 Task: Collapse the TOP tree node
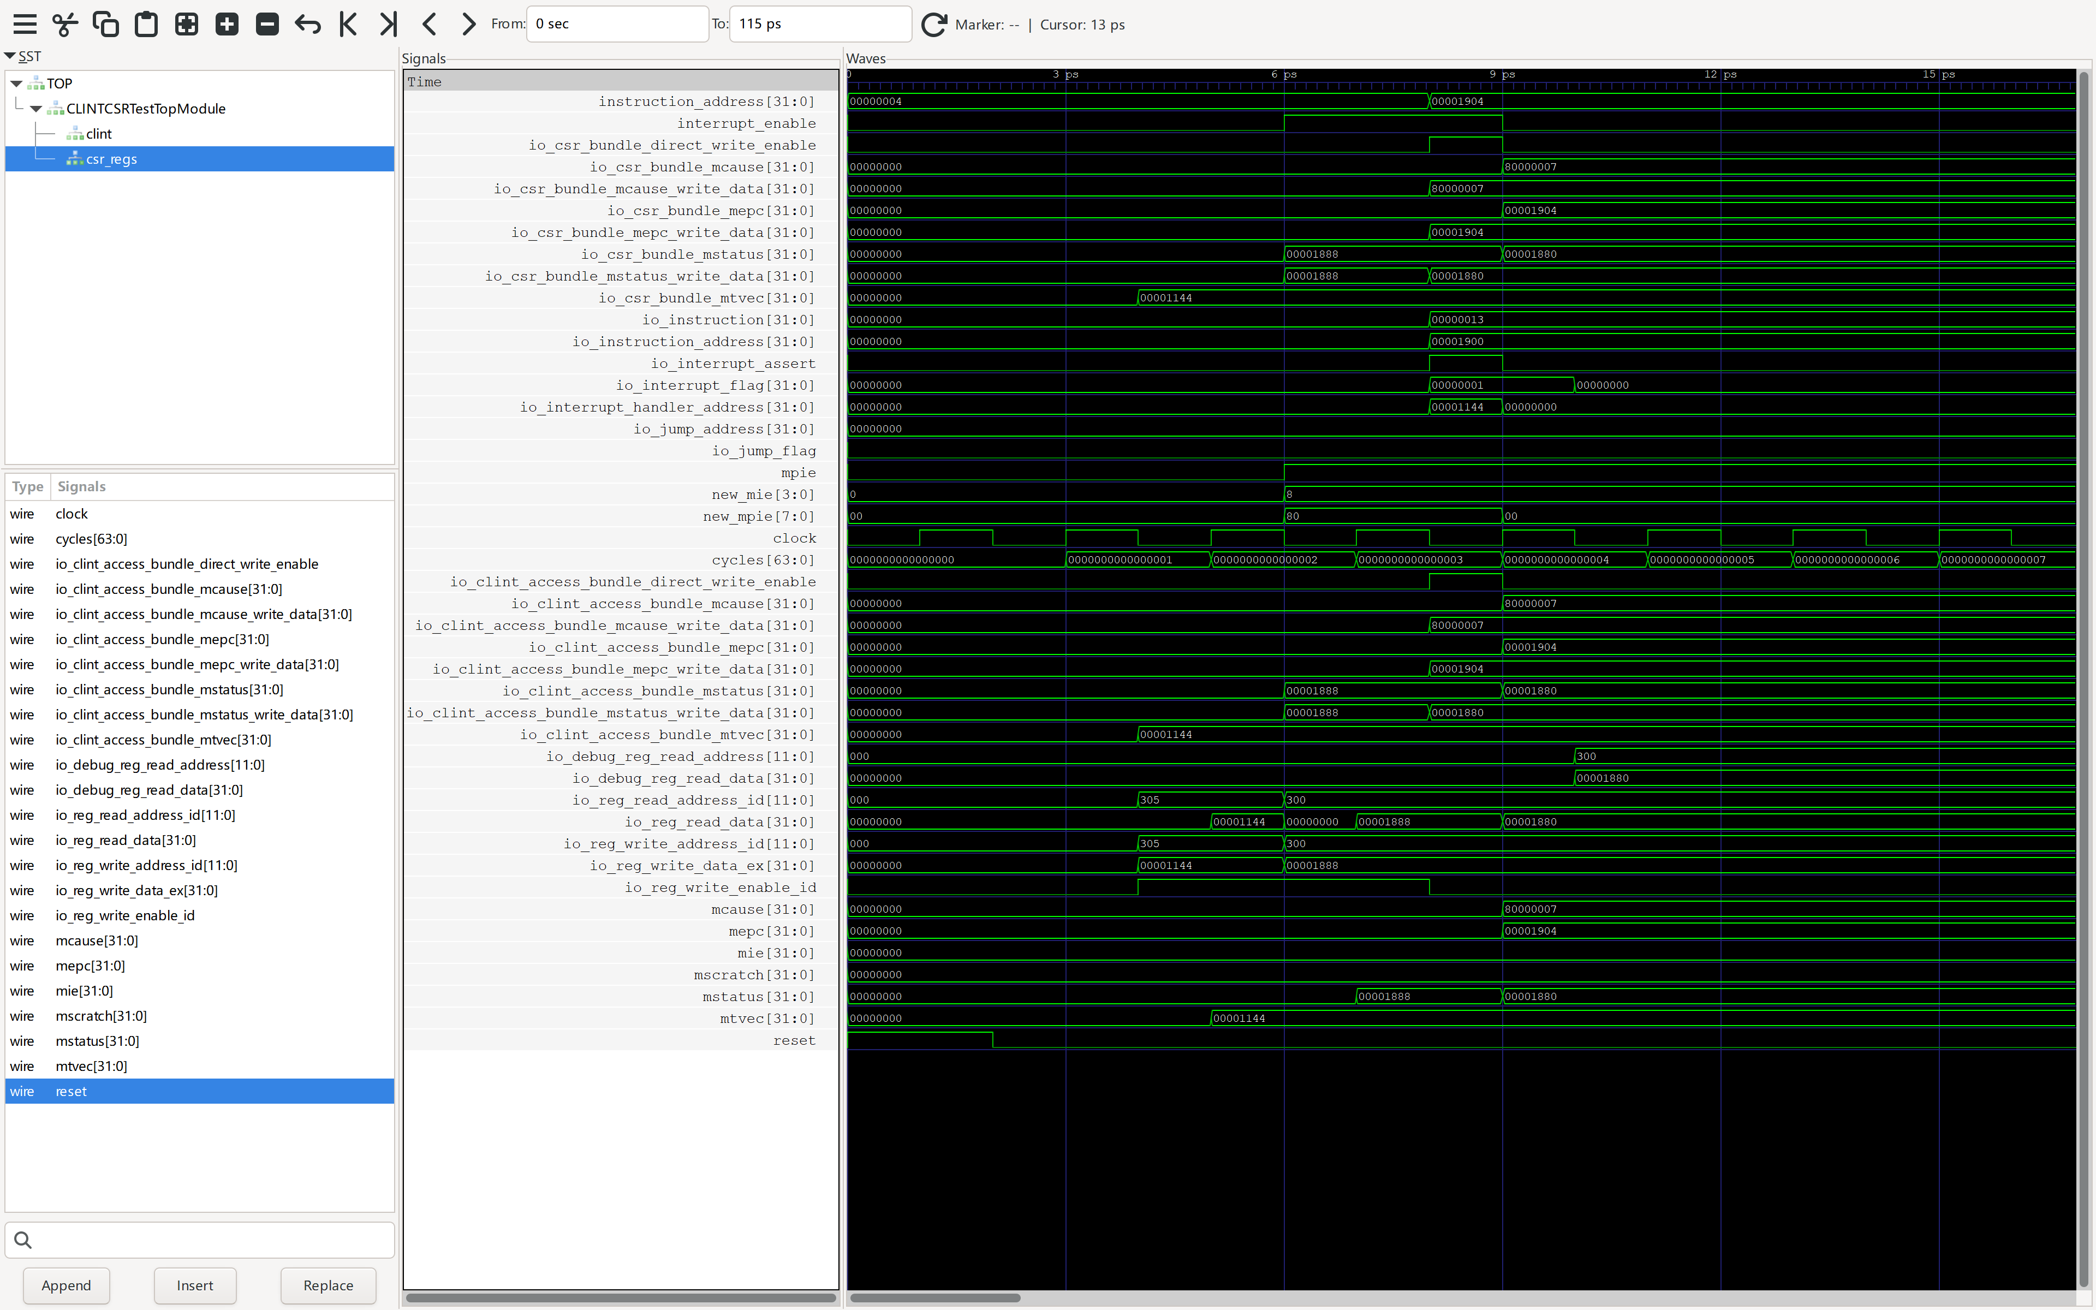[16, 84]
